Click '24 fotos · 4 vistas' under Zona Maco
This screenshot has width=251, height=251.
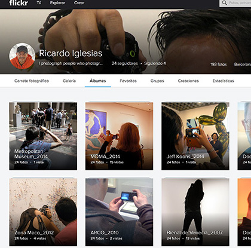click(x=30, y=238)
